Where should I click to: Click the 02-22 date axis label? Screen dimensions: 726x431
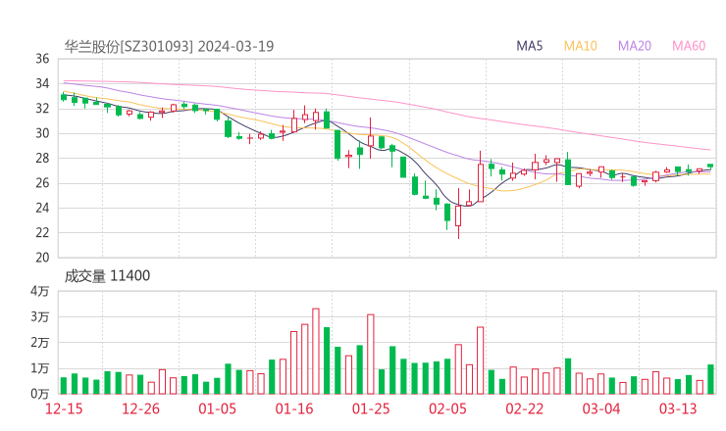tap(524, 408)
